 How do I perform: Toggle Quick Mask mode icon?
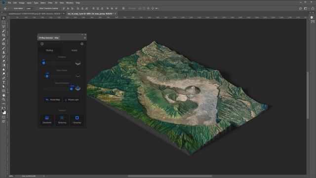coord(3,117)
